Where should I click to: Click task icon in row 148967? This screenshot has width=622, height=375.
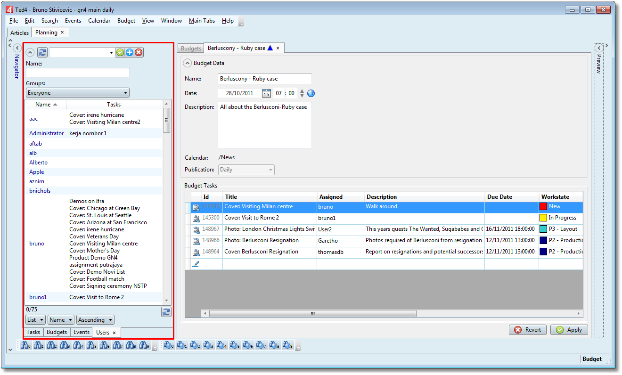coord(196,229)
